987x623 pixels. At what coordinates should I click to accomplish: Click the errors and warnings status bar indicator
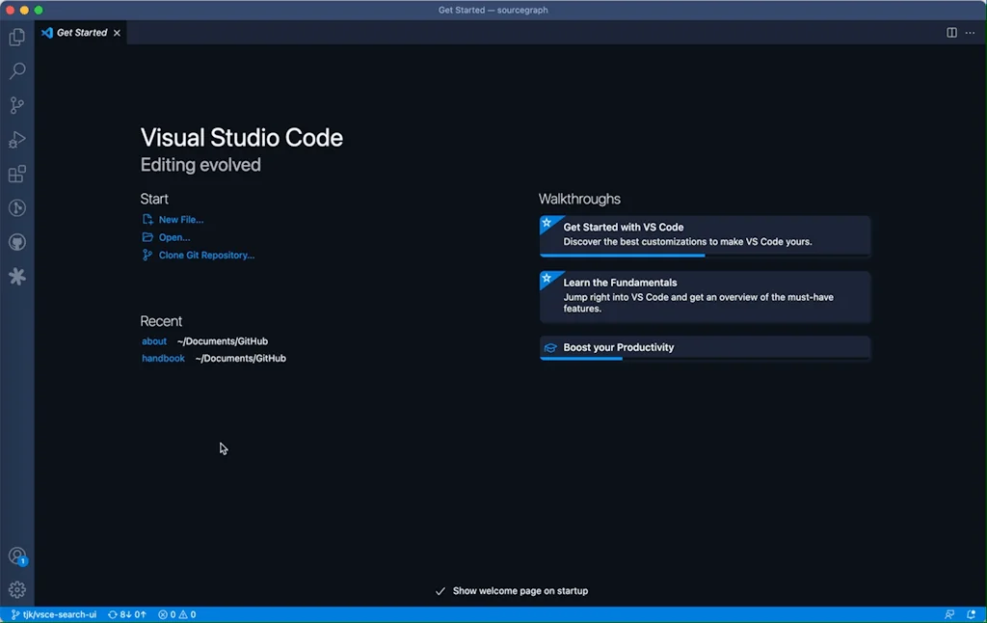[x=176, y=613]
